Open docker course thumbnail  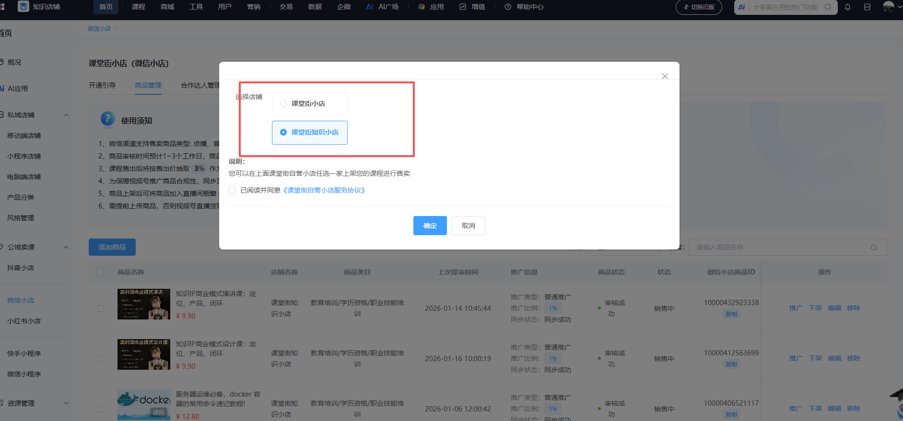tap(144, 405)
